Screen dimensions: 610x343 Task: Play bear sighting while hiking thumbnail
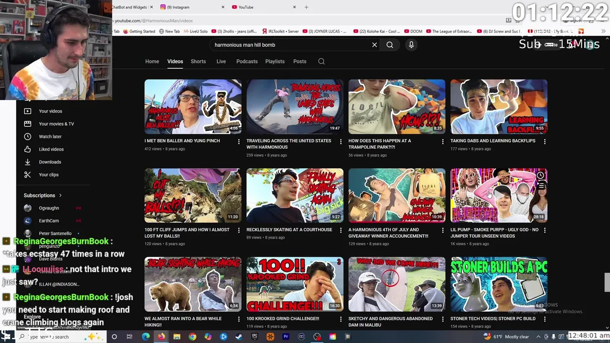coord(193,284)
